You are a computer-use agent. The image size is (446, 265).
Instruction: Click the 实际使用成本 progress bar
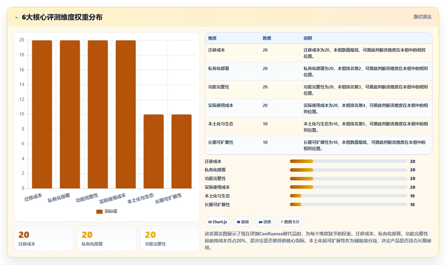pyautogui.click(x=348, y=187)
